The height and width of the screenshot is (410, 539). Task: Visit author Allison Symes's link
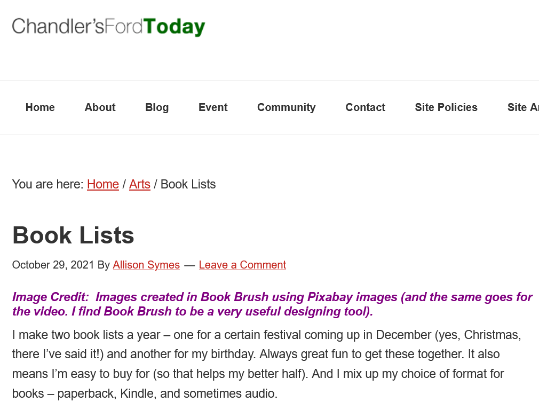click(x=146, y=265)
